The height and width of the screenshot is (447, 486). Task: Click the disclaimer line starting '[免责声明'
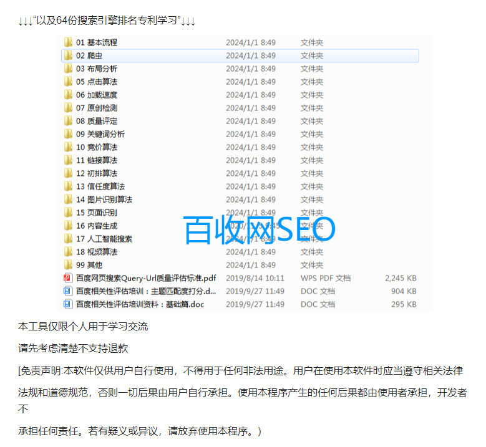point(241,370)
